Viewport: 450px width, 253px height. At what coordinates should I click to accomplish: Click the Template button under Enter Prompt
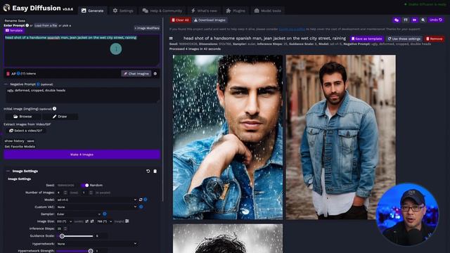point(14,30)
